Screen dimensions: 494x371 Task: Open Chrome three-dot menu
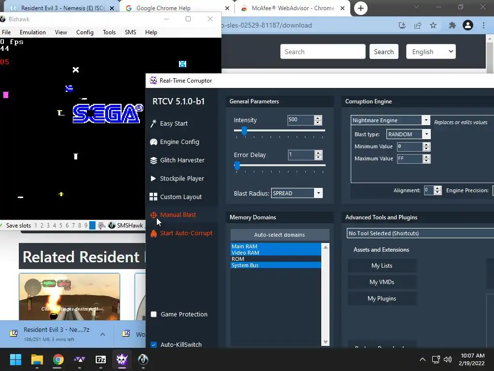(x=483, y=25)
